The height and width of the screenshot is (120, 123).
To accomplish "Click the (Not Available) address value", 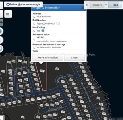I will pyautogui.click(x=44, y=16).
